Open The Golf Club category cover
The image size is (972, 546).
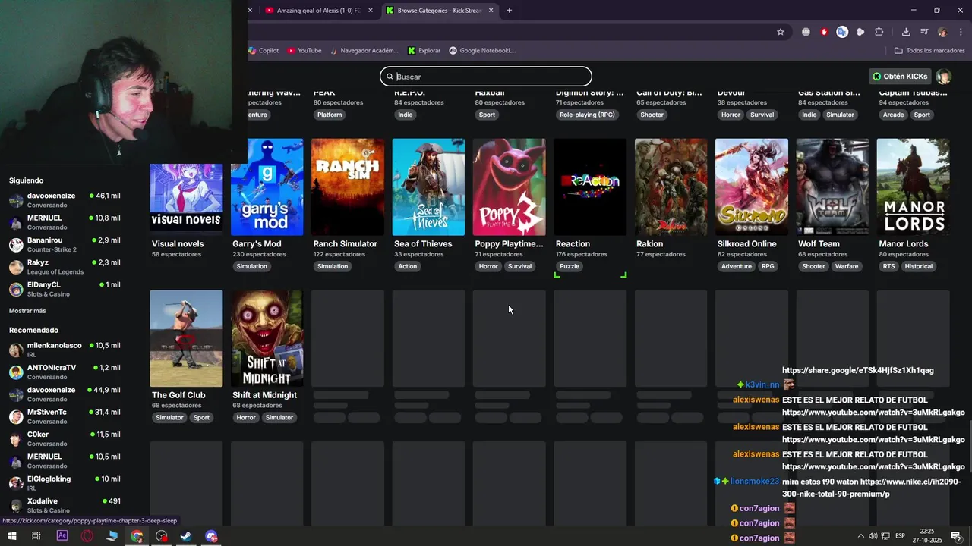[x=186, y=338]
